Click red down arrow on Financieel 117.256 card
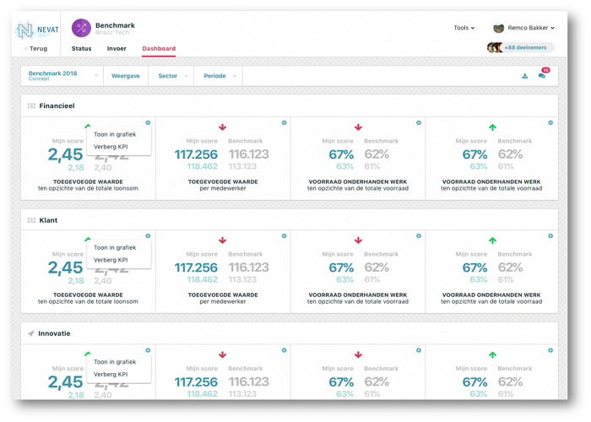 tap(222, 127)
